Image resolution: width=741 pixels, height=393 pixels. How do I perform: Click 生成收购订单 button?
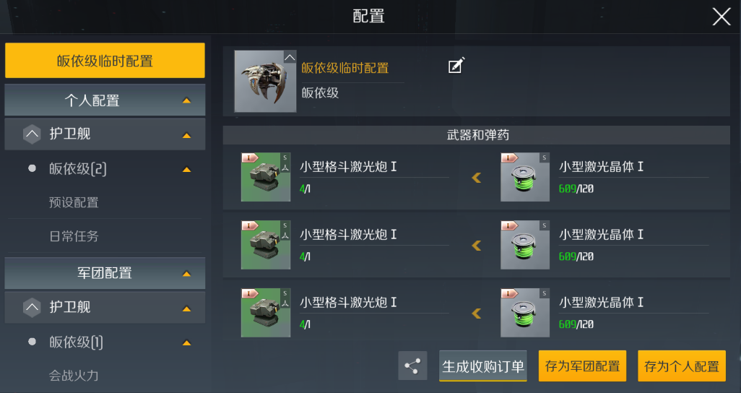483,366
